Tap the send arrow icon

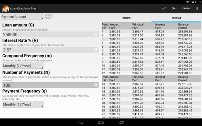174,9
